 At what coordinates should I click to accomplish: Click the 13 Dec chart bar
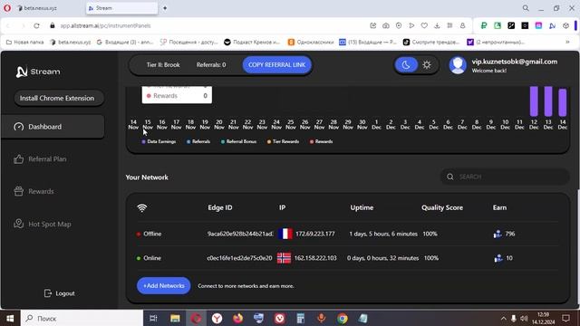click(x=548, y=101)
